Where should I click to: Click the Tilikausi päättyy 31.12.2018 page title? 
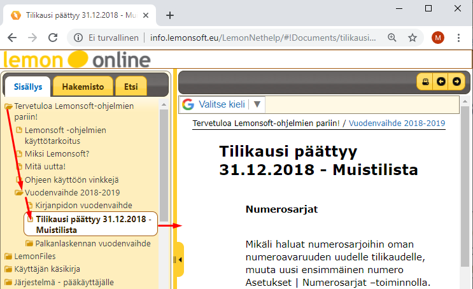[x=318, y=160]
